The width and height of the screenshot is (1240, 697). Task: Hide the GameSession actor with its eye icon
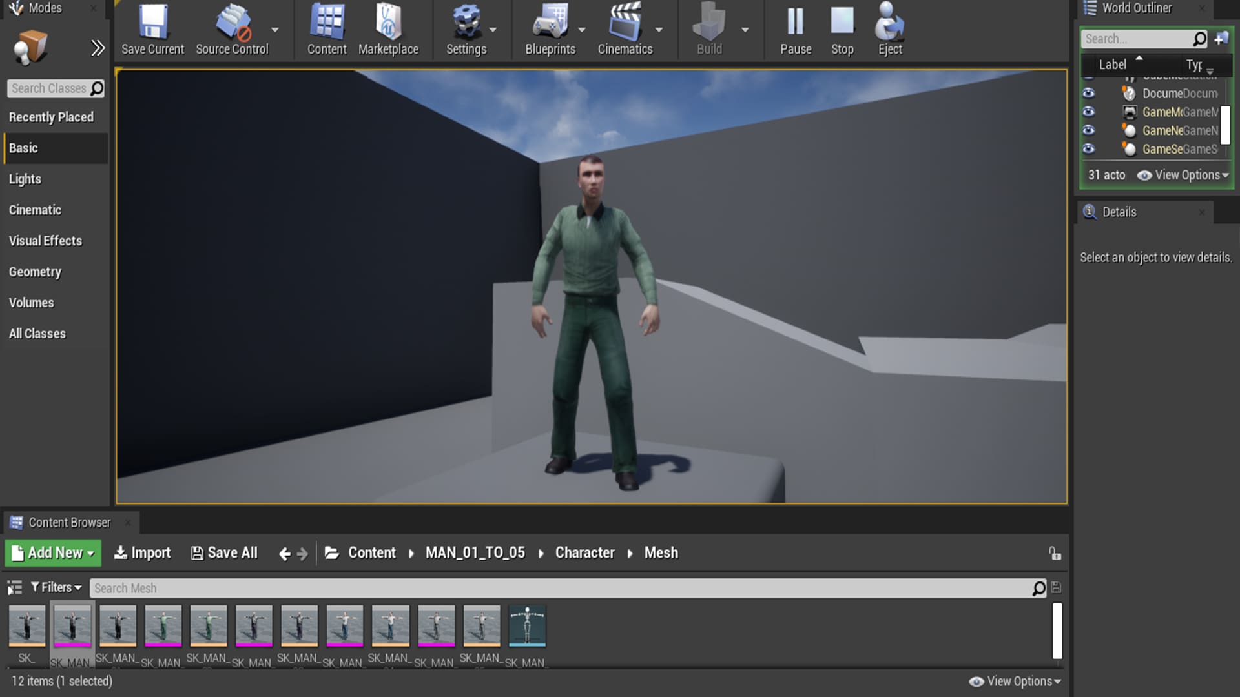[x=1088, y=149]
